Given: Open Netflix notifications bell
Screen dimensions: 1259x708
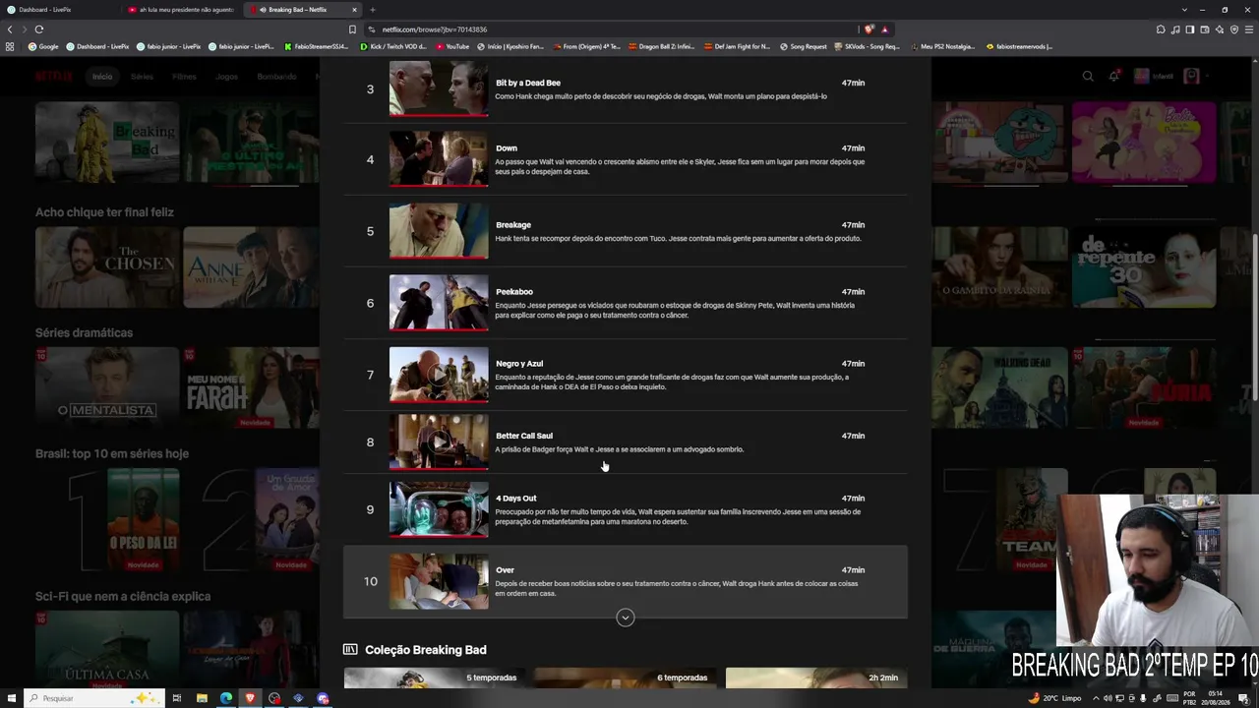Looking at the screenshot, I should pos(1113,76).
